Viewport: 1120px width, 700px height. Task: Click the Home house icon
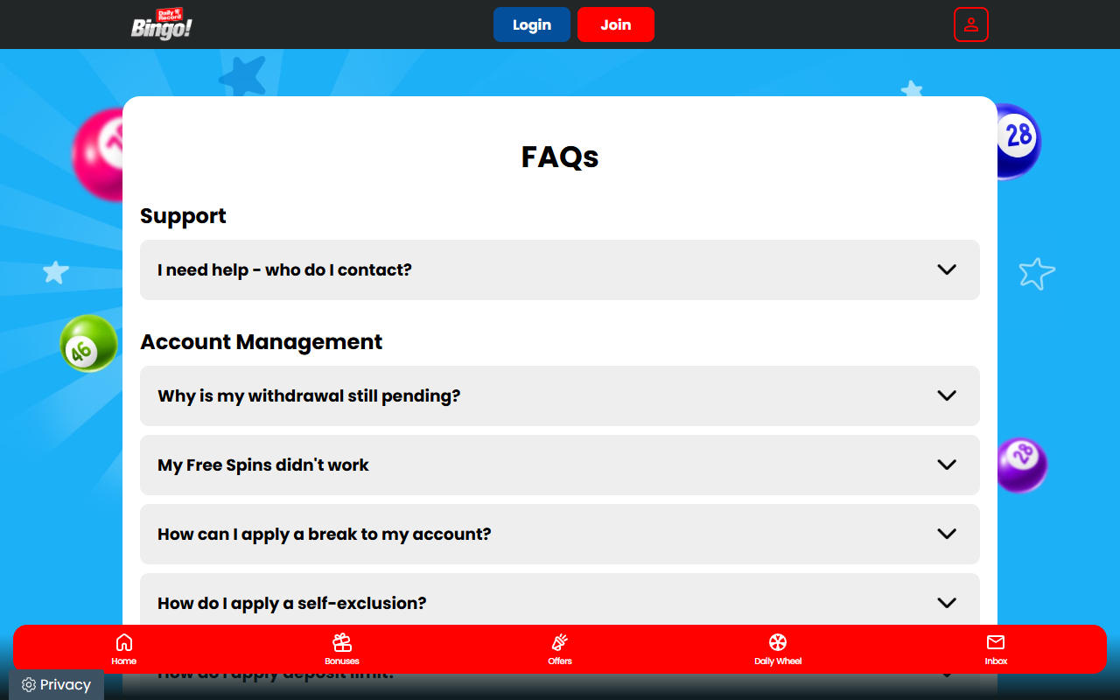pyautogui.click(x=124, y=642)
